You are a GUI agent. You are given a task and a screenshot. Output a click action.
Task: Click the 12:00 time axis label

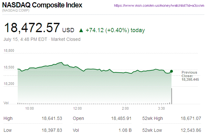78,108
